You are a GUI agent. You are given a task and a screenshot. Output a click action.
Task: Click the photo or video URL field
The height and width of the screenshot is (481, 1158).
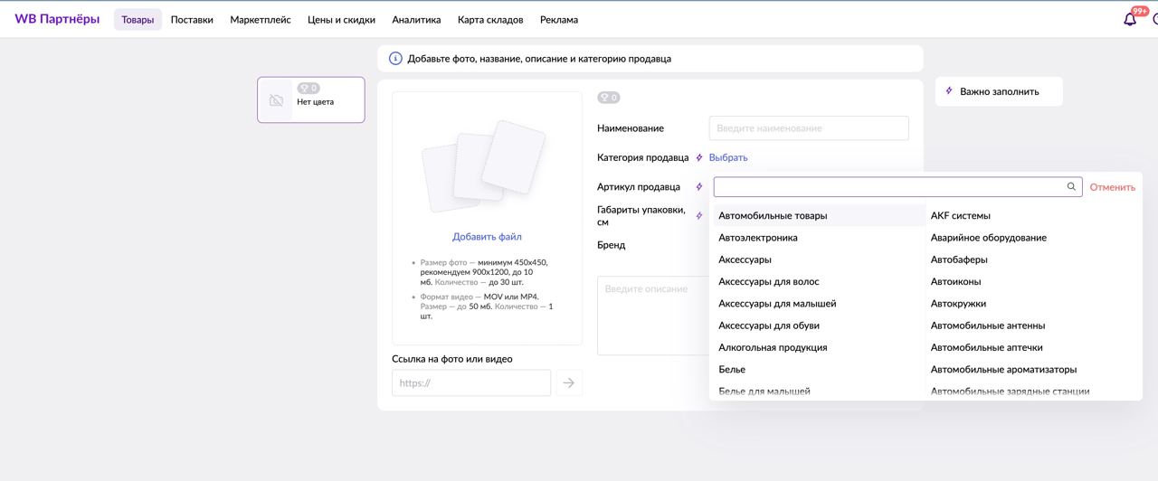pos(471,383)
